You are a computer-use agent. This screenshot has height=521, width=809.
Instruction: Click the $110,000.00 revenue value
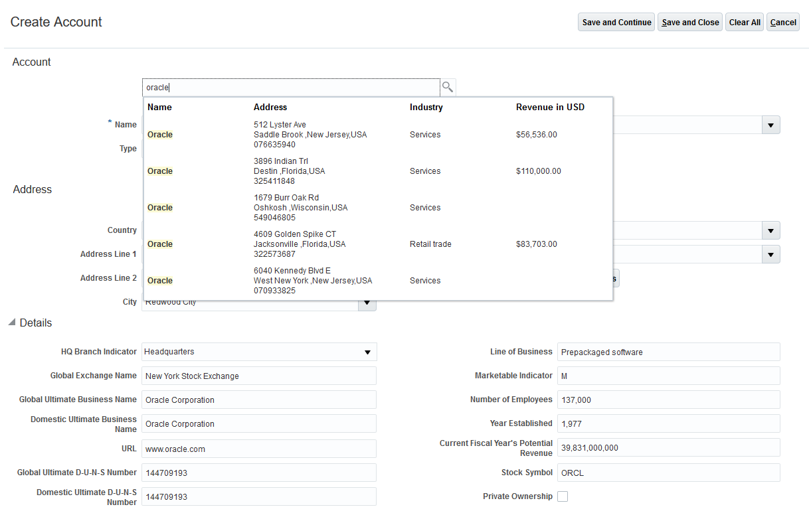pyautogui.click(x=539, y=171)
